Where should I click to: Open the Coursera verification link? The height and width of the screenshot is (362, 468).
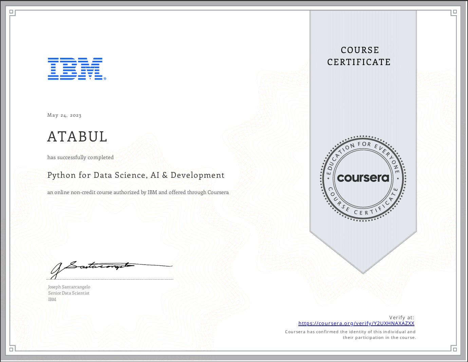tap(356, 323)
